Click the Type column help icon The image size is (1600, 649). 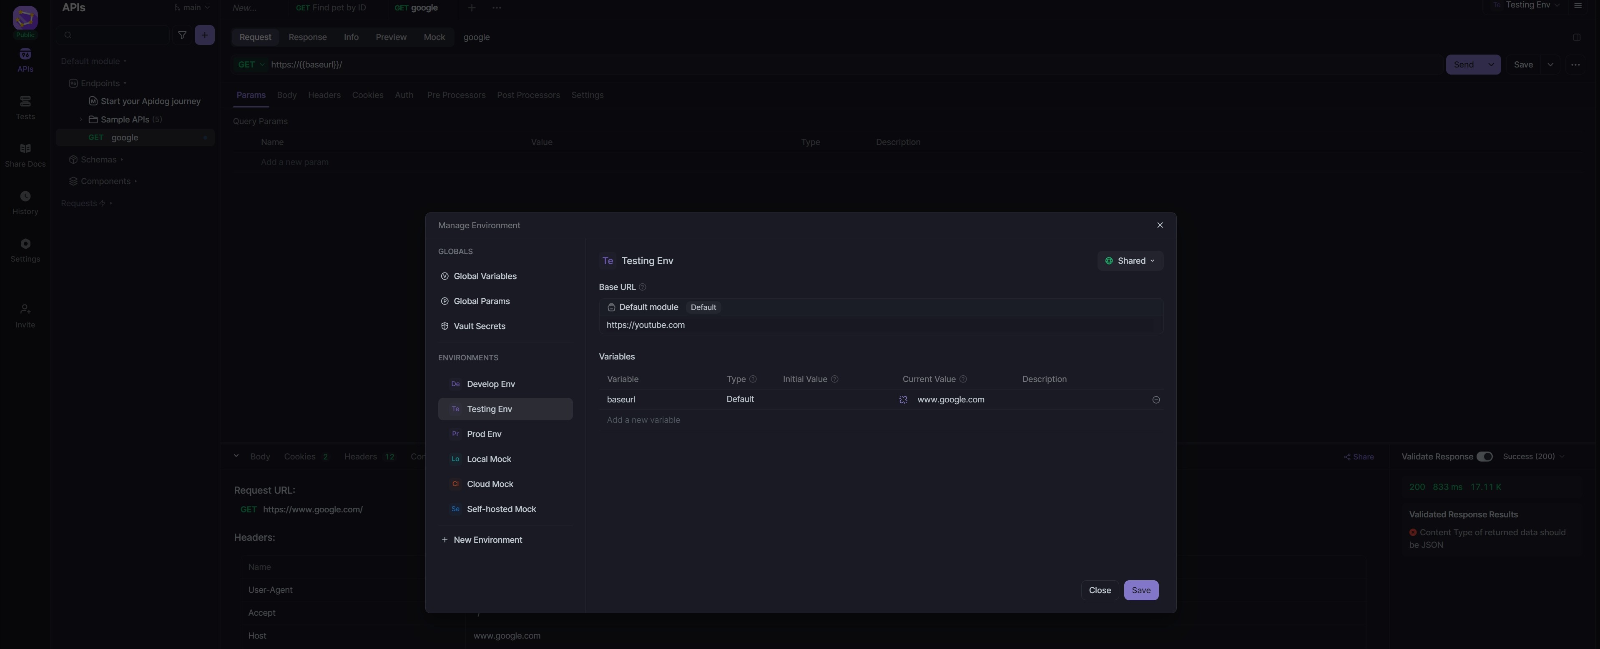click(x=753, y=379)
